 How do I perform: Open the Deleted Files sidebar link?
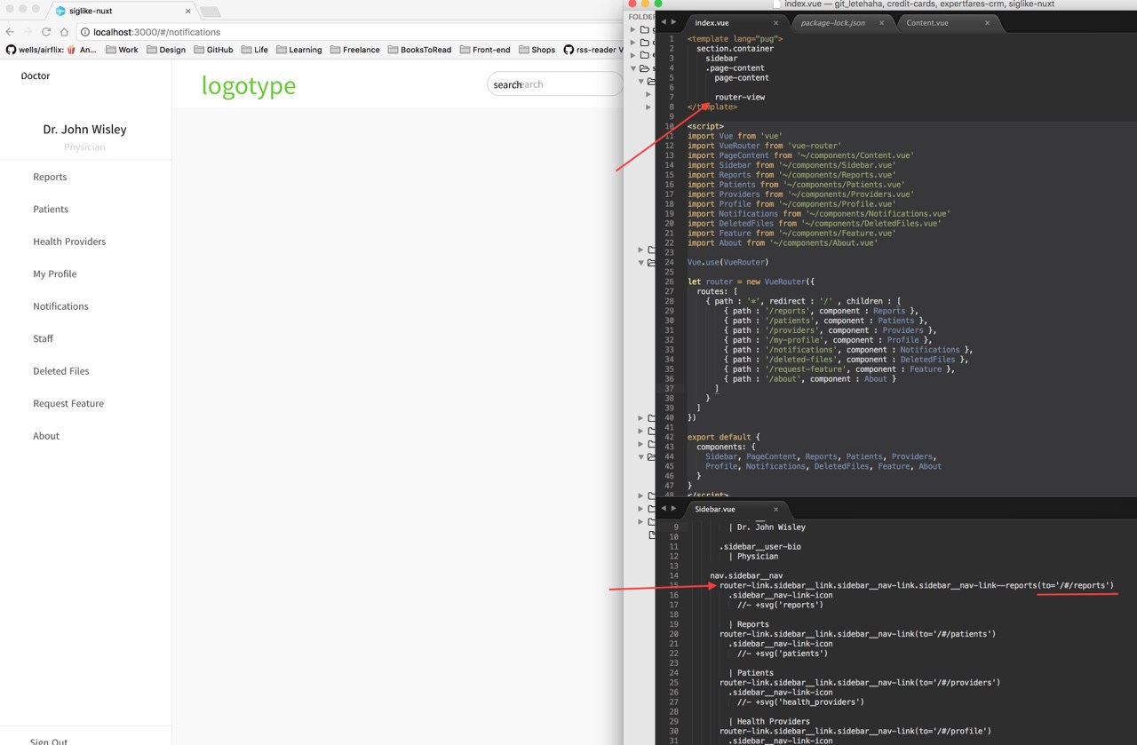point(61,371)
